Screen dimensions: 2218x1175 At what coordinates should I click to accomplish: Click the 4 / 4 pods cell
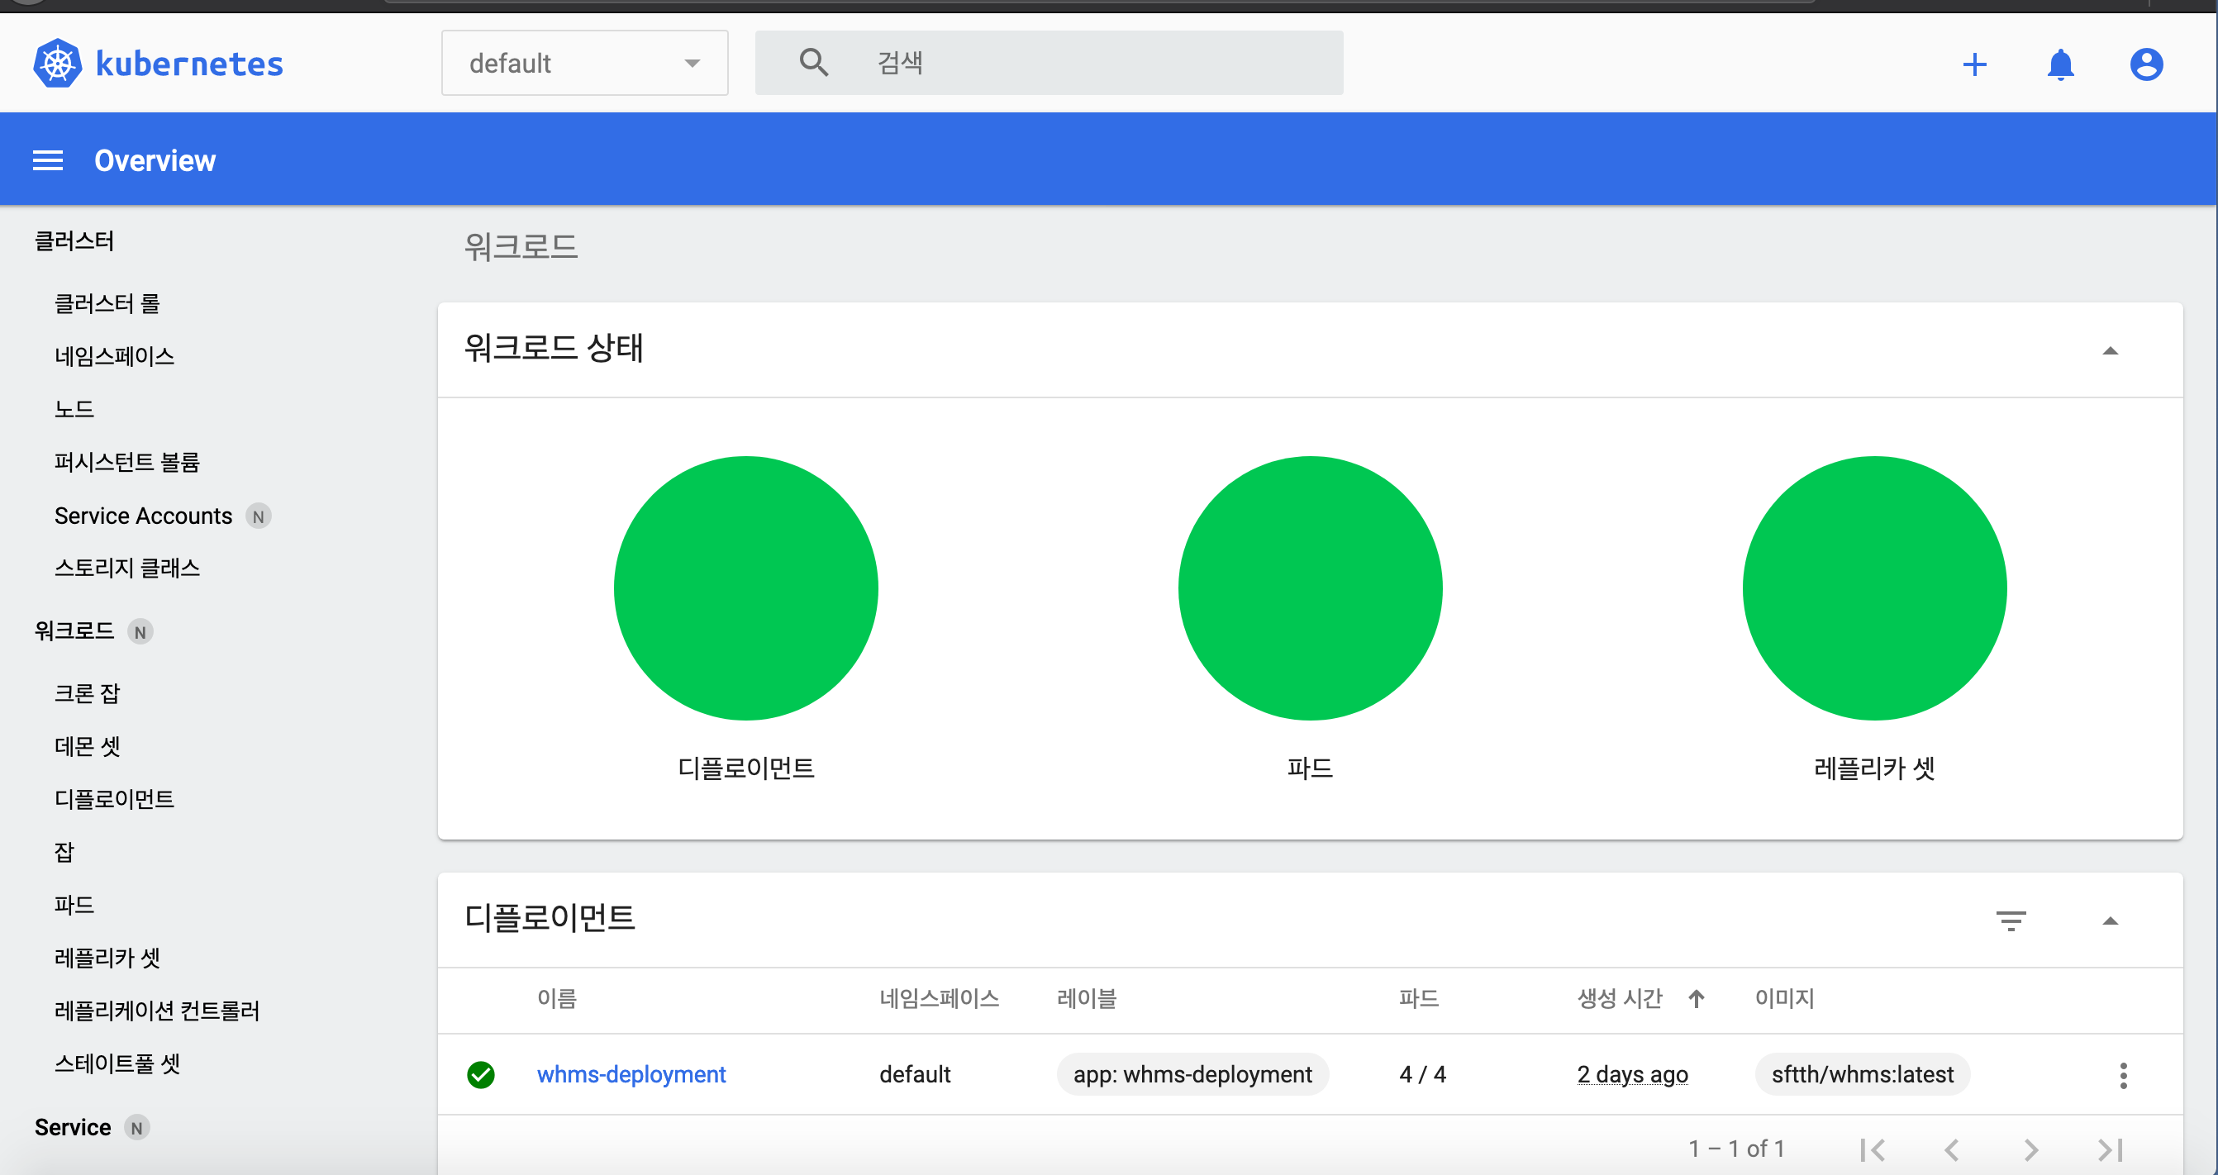1422,1074
